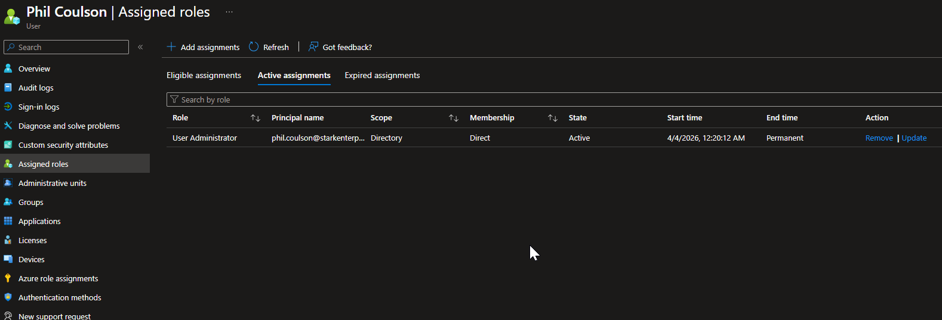Image resolution: width=942 pixels, height=320 pixels.
Task: Select the Active assignments tab
Action: pyautogui.click(x=294, y=75)
